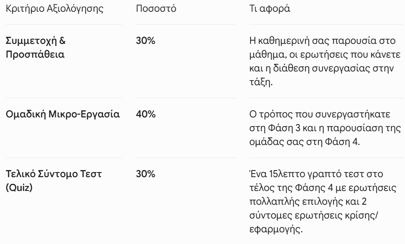Click the word 'εφαρμογής.' at the bottom
The width and height of the screenshot is (405, 244).
(x=276, y=229)
